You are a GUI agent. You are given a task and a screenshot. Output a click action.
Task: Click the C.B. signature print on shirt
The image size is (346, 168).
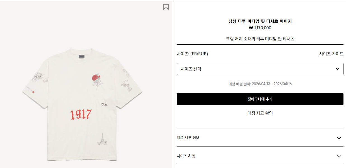[104, 104]
